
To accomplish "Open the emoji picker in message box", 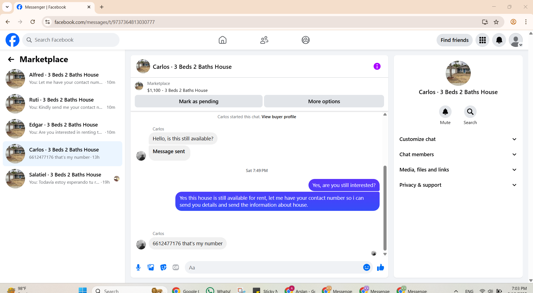I will [x=367, y=267].
